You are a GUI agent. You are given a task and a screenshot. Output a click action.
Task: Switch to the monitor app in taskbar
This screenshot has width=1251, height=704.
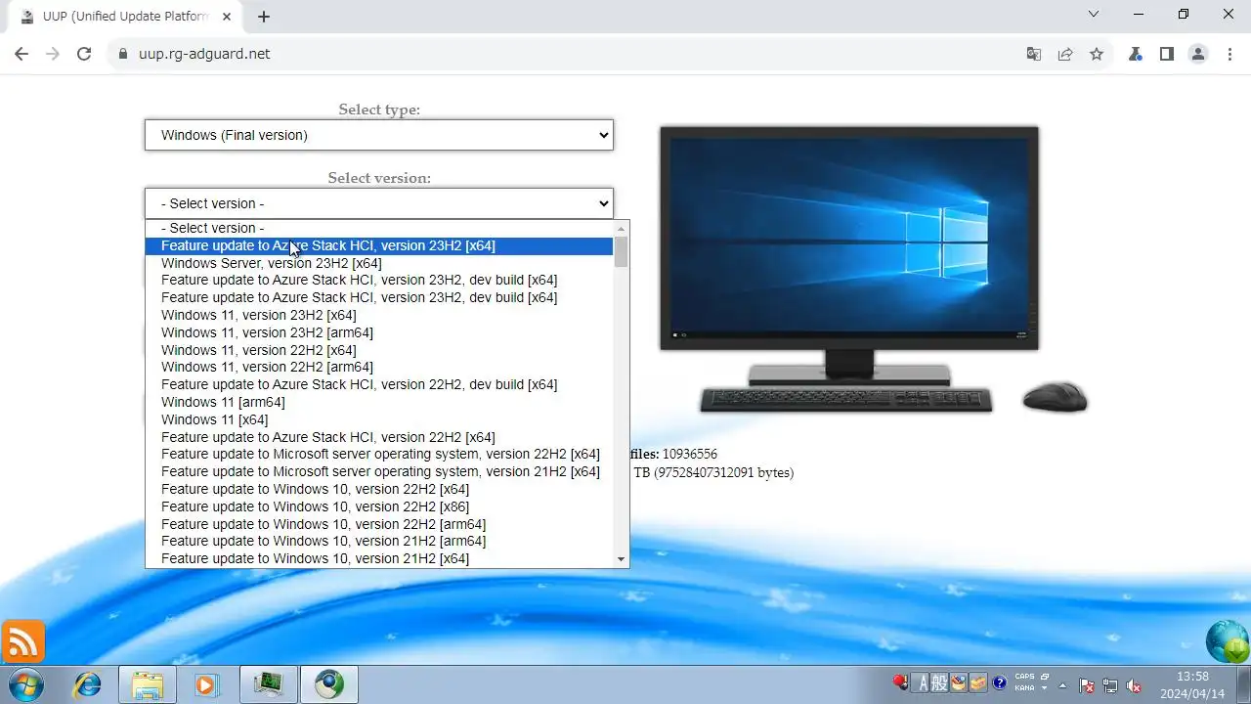click(x=267, y=684)
